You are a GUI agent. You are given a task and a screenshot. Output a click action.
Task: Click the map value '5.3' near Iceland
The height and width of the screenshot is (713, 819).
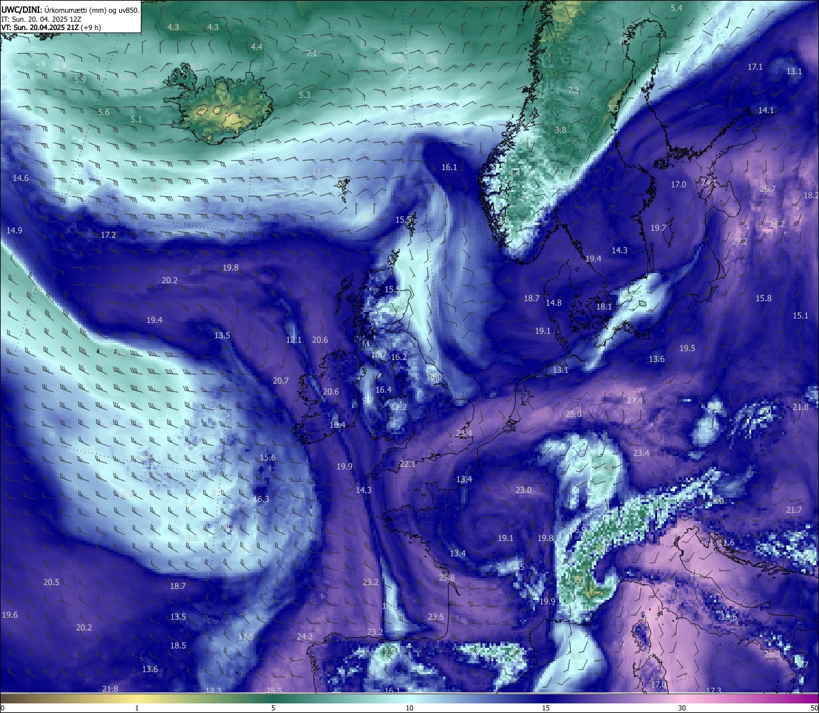point(305,95)
